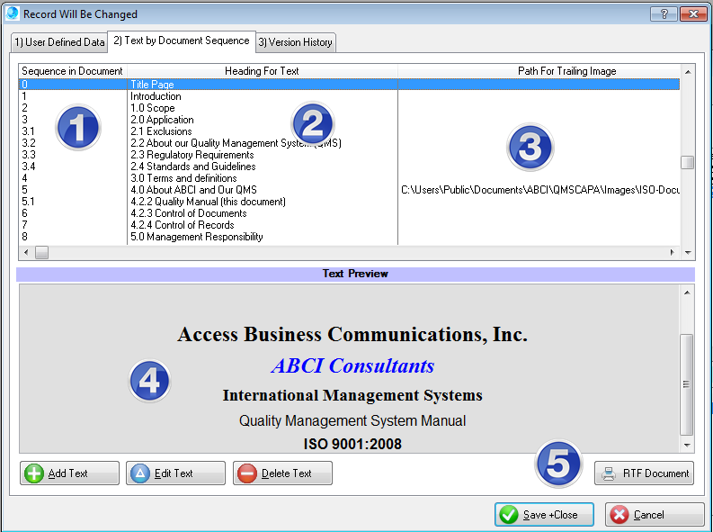Click Access Business Communications, Inc. preview text
Image resolution: width=713 pixels, height=532 pixels.
pos(352,335)
